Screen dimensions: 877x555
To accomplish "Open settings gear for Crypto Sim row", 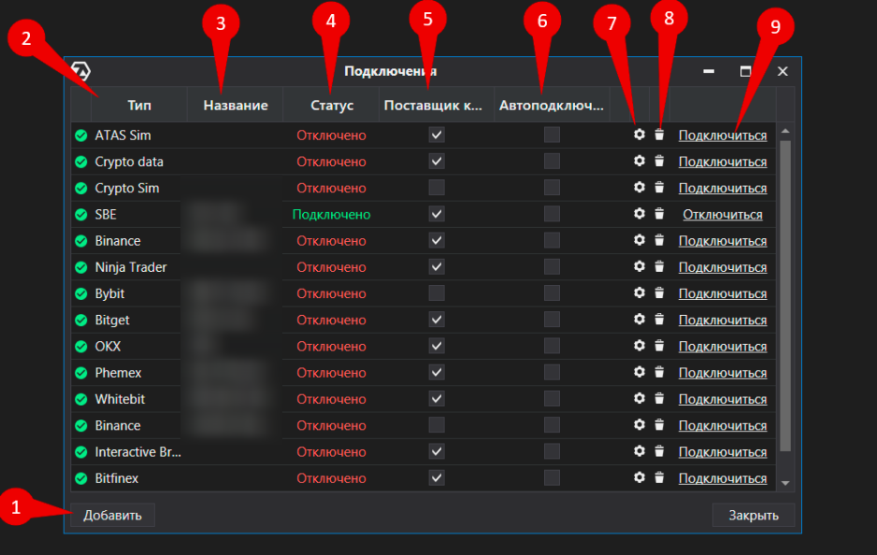I will click(640, 187).
